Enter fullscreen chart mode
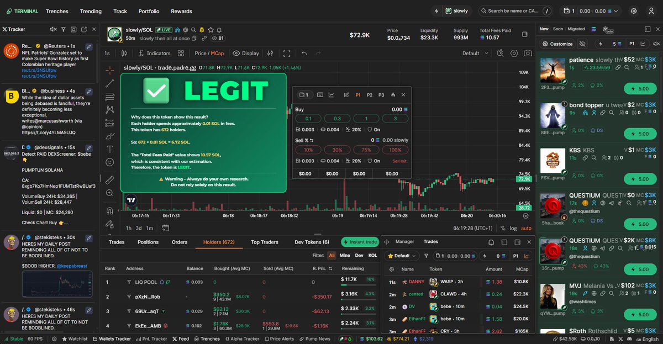The height and width of the screenshot is (344, 663). (x=287, y=53)
